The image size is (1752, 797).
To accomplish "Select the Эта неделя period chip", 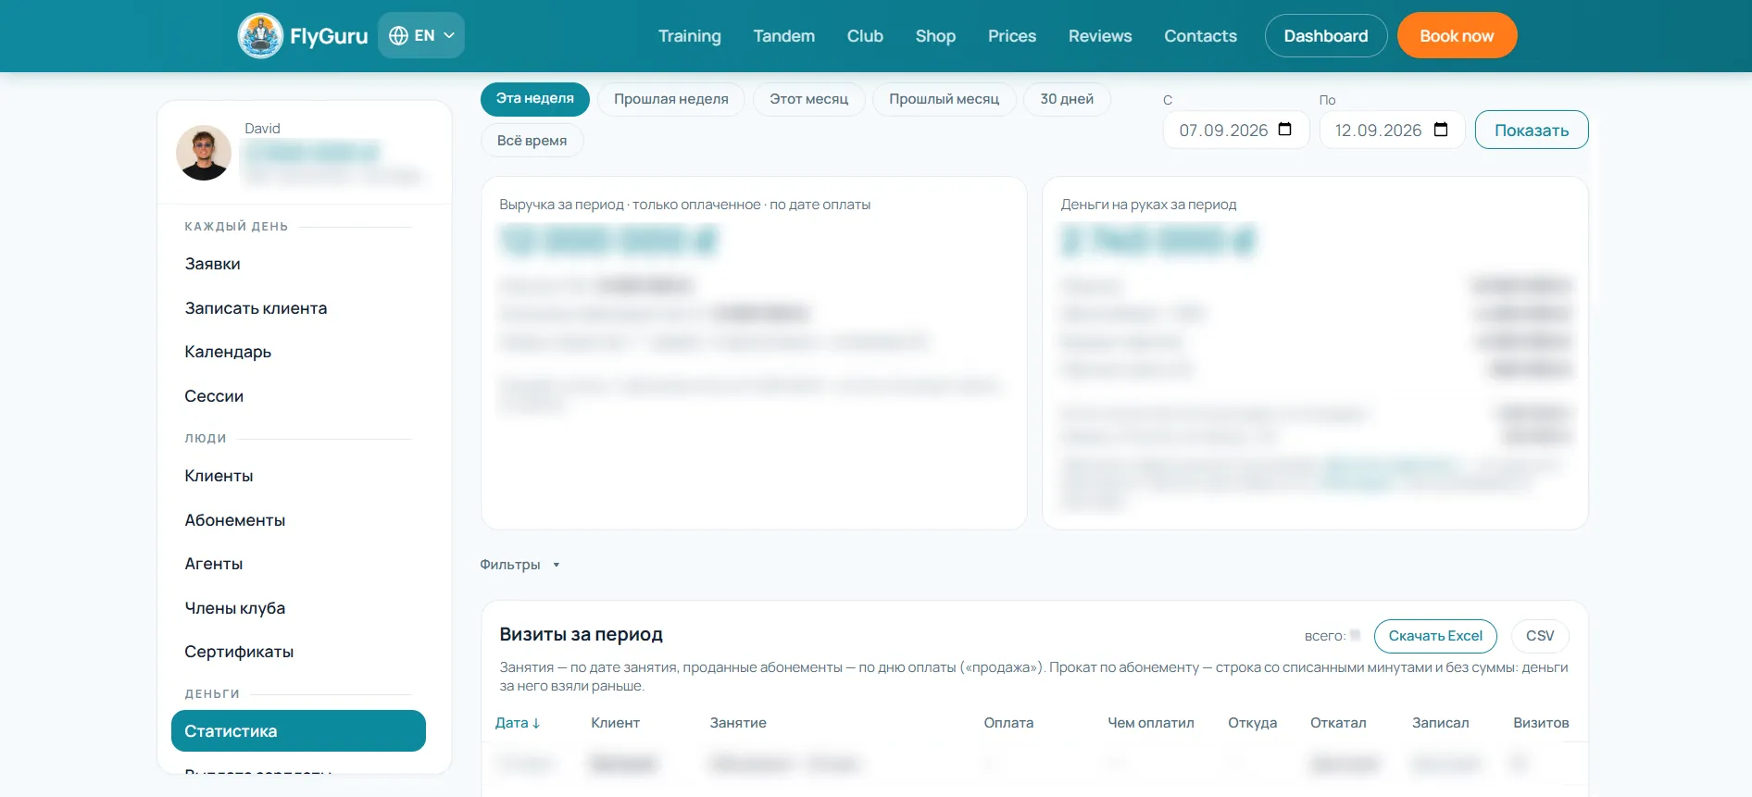I will click(x=535, y=99).
